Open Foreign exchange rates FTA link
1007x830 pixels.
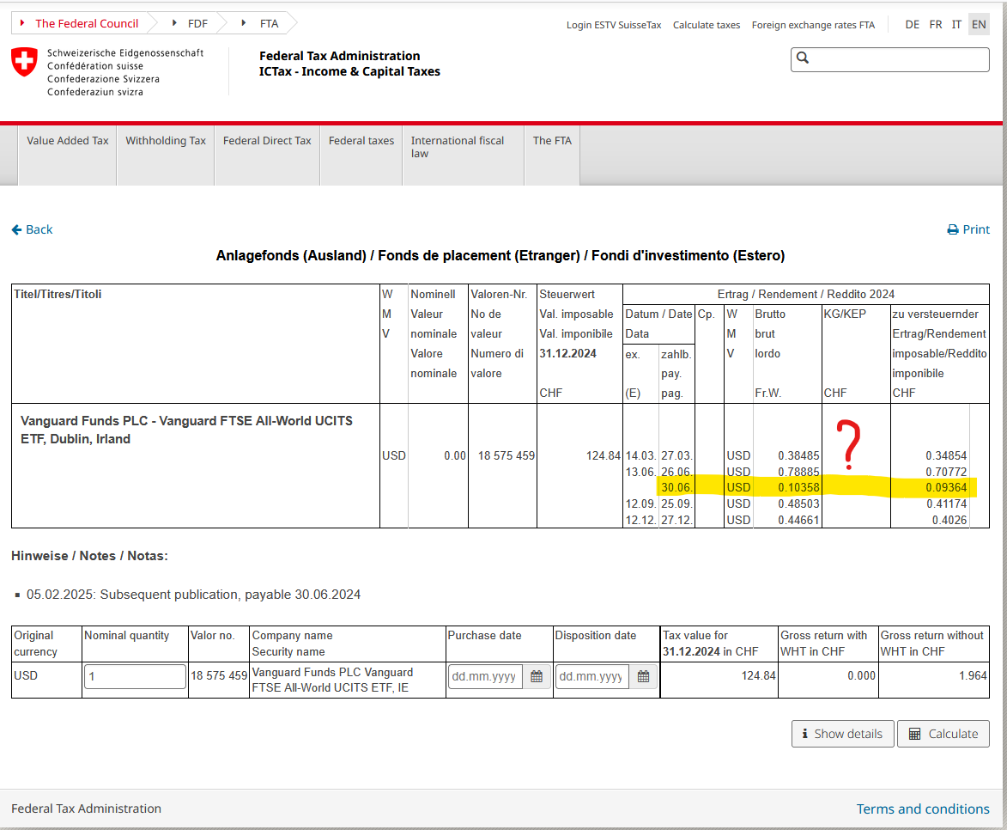pyautogui.click(x=813, y=25)
